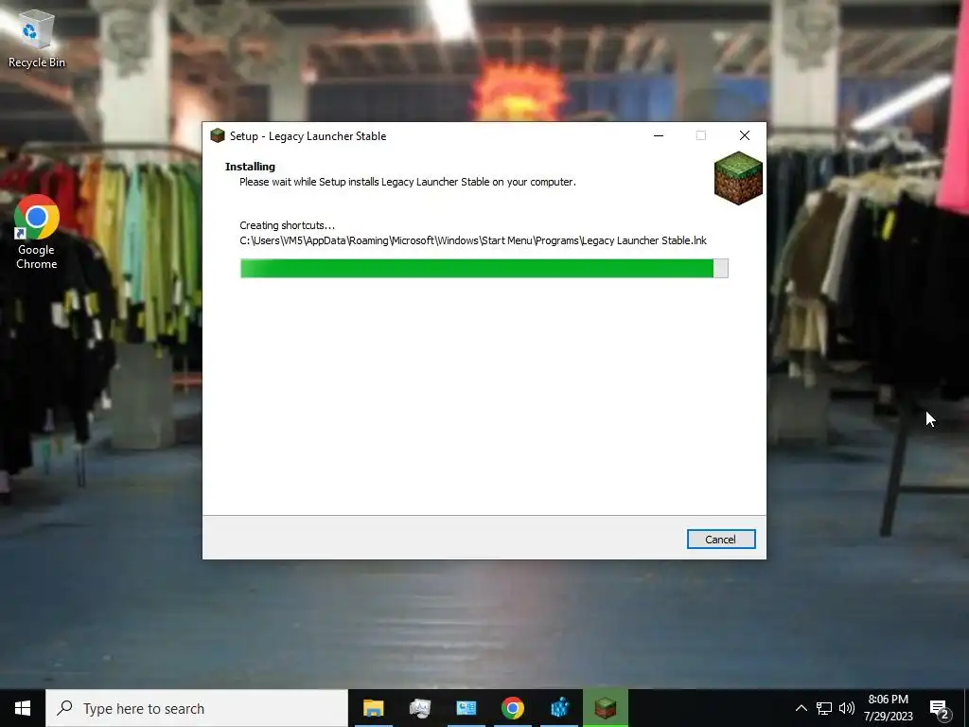Open the notification center icon
969x727 pixels.
pyautogui.click(x=940, y=708)
